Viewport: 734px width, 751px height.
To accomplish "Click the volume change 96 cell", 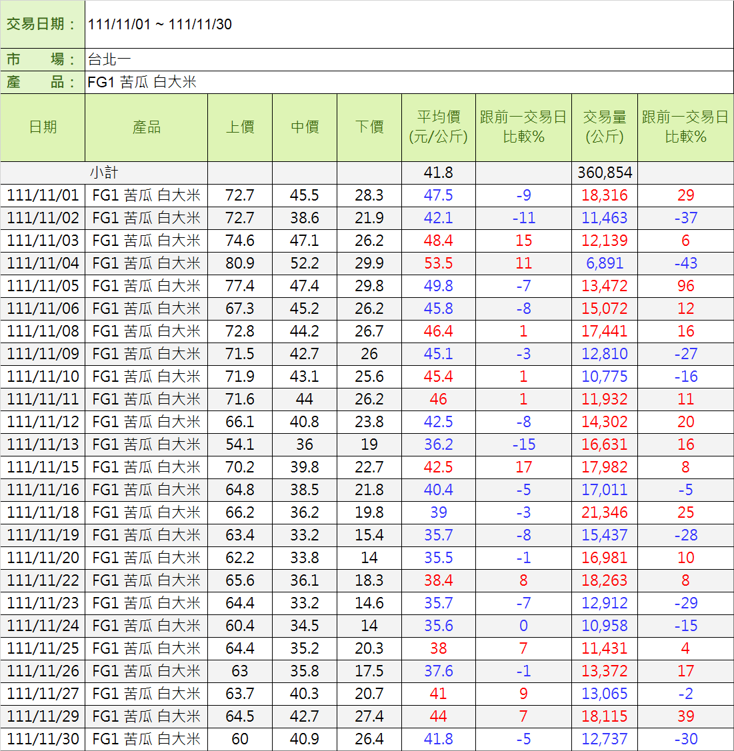I will click(685, 286).
